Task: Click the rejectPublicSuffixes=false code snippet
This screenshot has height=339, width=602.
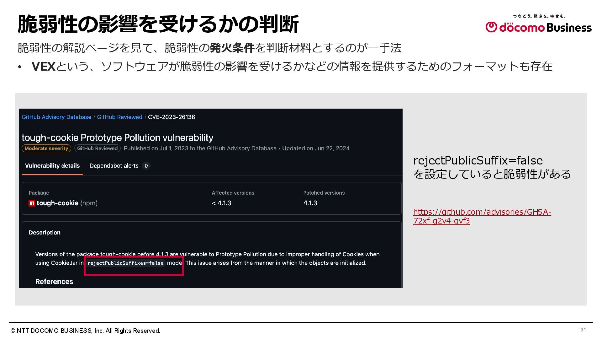Action: coord(125,263)
